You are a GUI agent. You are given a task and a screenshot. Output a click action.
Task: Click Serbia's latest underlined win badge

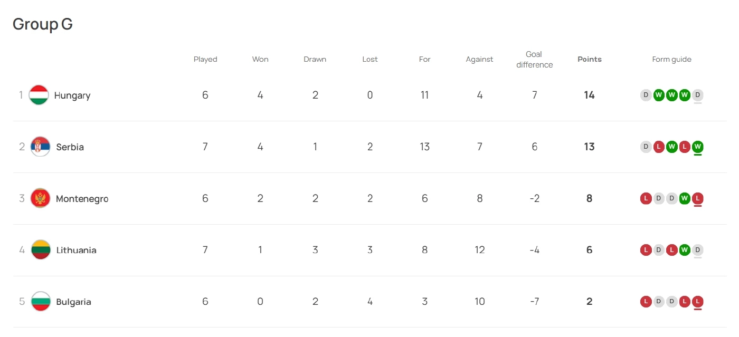[697, 147]
